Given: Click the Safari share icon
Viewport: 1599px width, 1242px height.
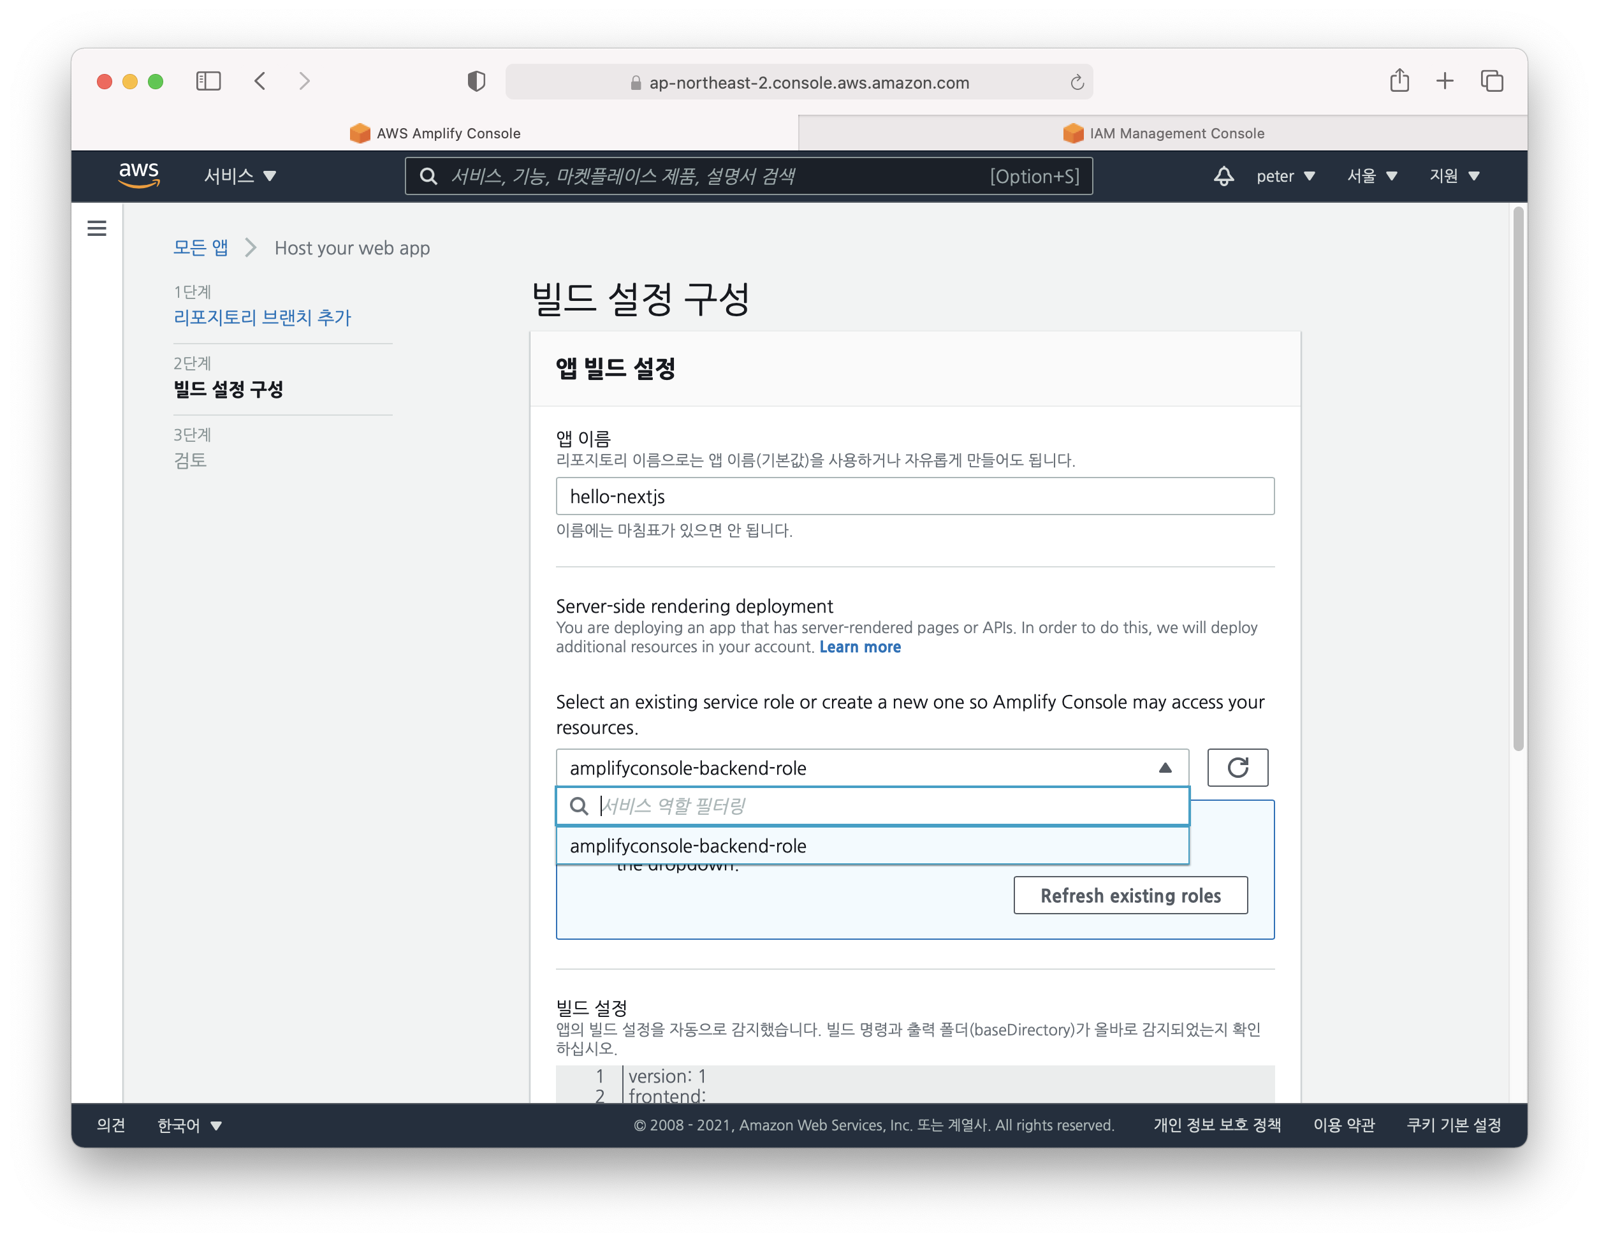Looking at the screenshot, I should [1399, 80].
